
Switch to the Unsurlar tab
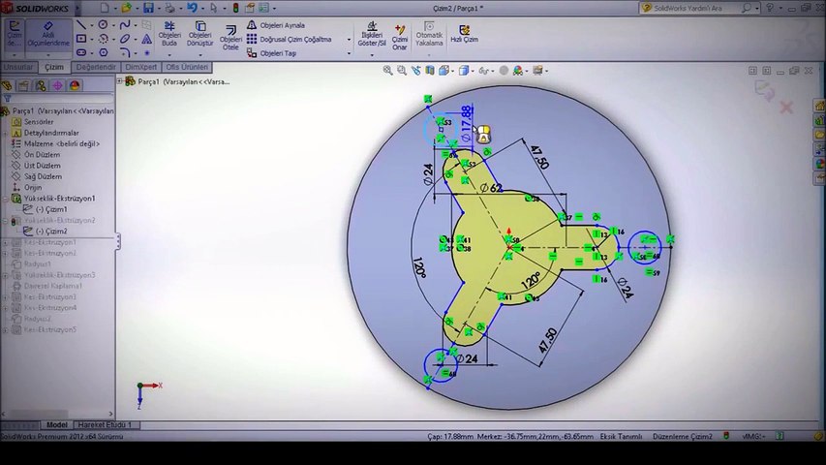[x=19, y=67]
